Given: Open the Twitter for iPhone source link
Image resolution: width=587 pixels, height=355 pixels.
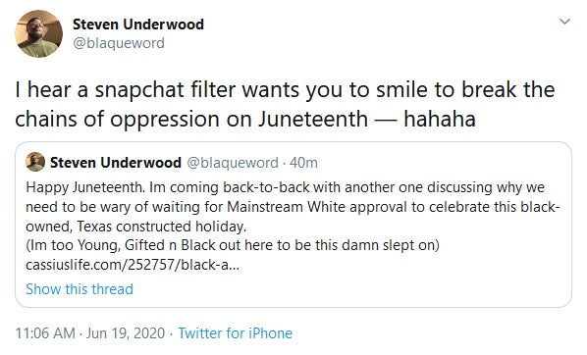Looking at the screenshot, I should click(236, 333).
